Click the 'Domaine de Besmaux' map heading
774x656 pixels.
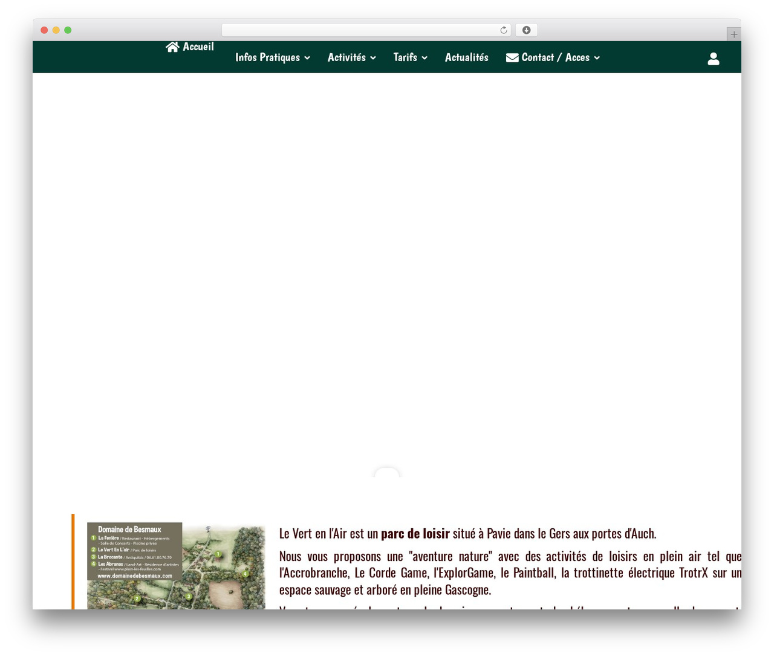tap(129, 530)
